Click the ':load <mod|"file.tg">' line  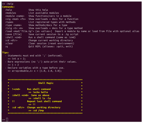[x=72, y=31]
